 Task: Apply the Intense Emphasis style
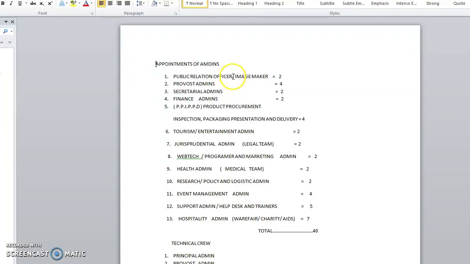point(406,3)
